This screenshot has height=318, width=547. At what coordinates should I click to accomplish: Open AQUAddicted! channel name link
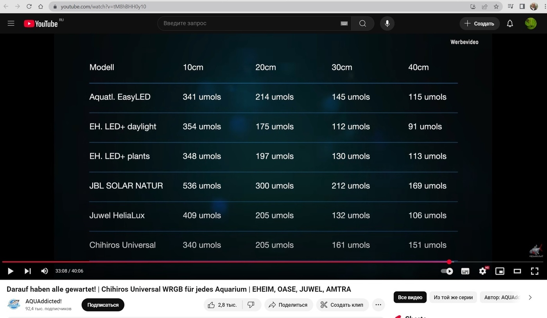[x=43, y=301]
